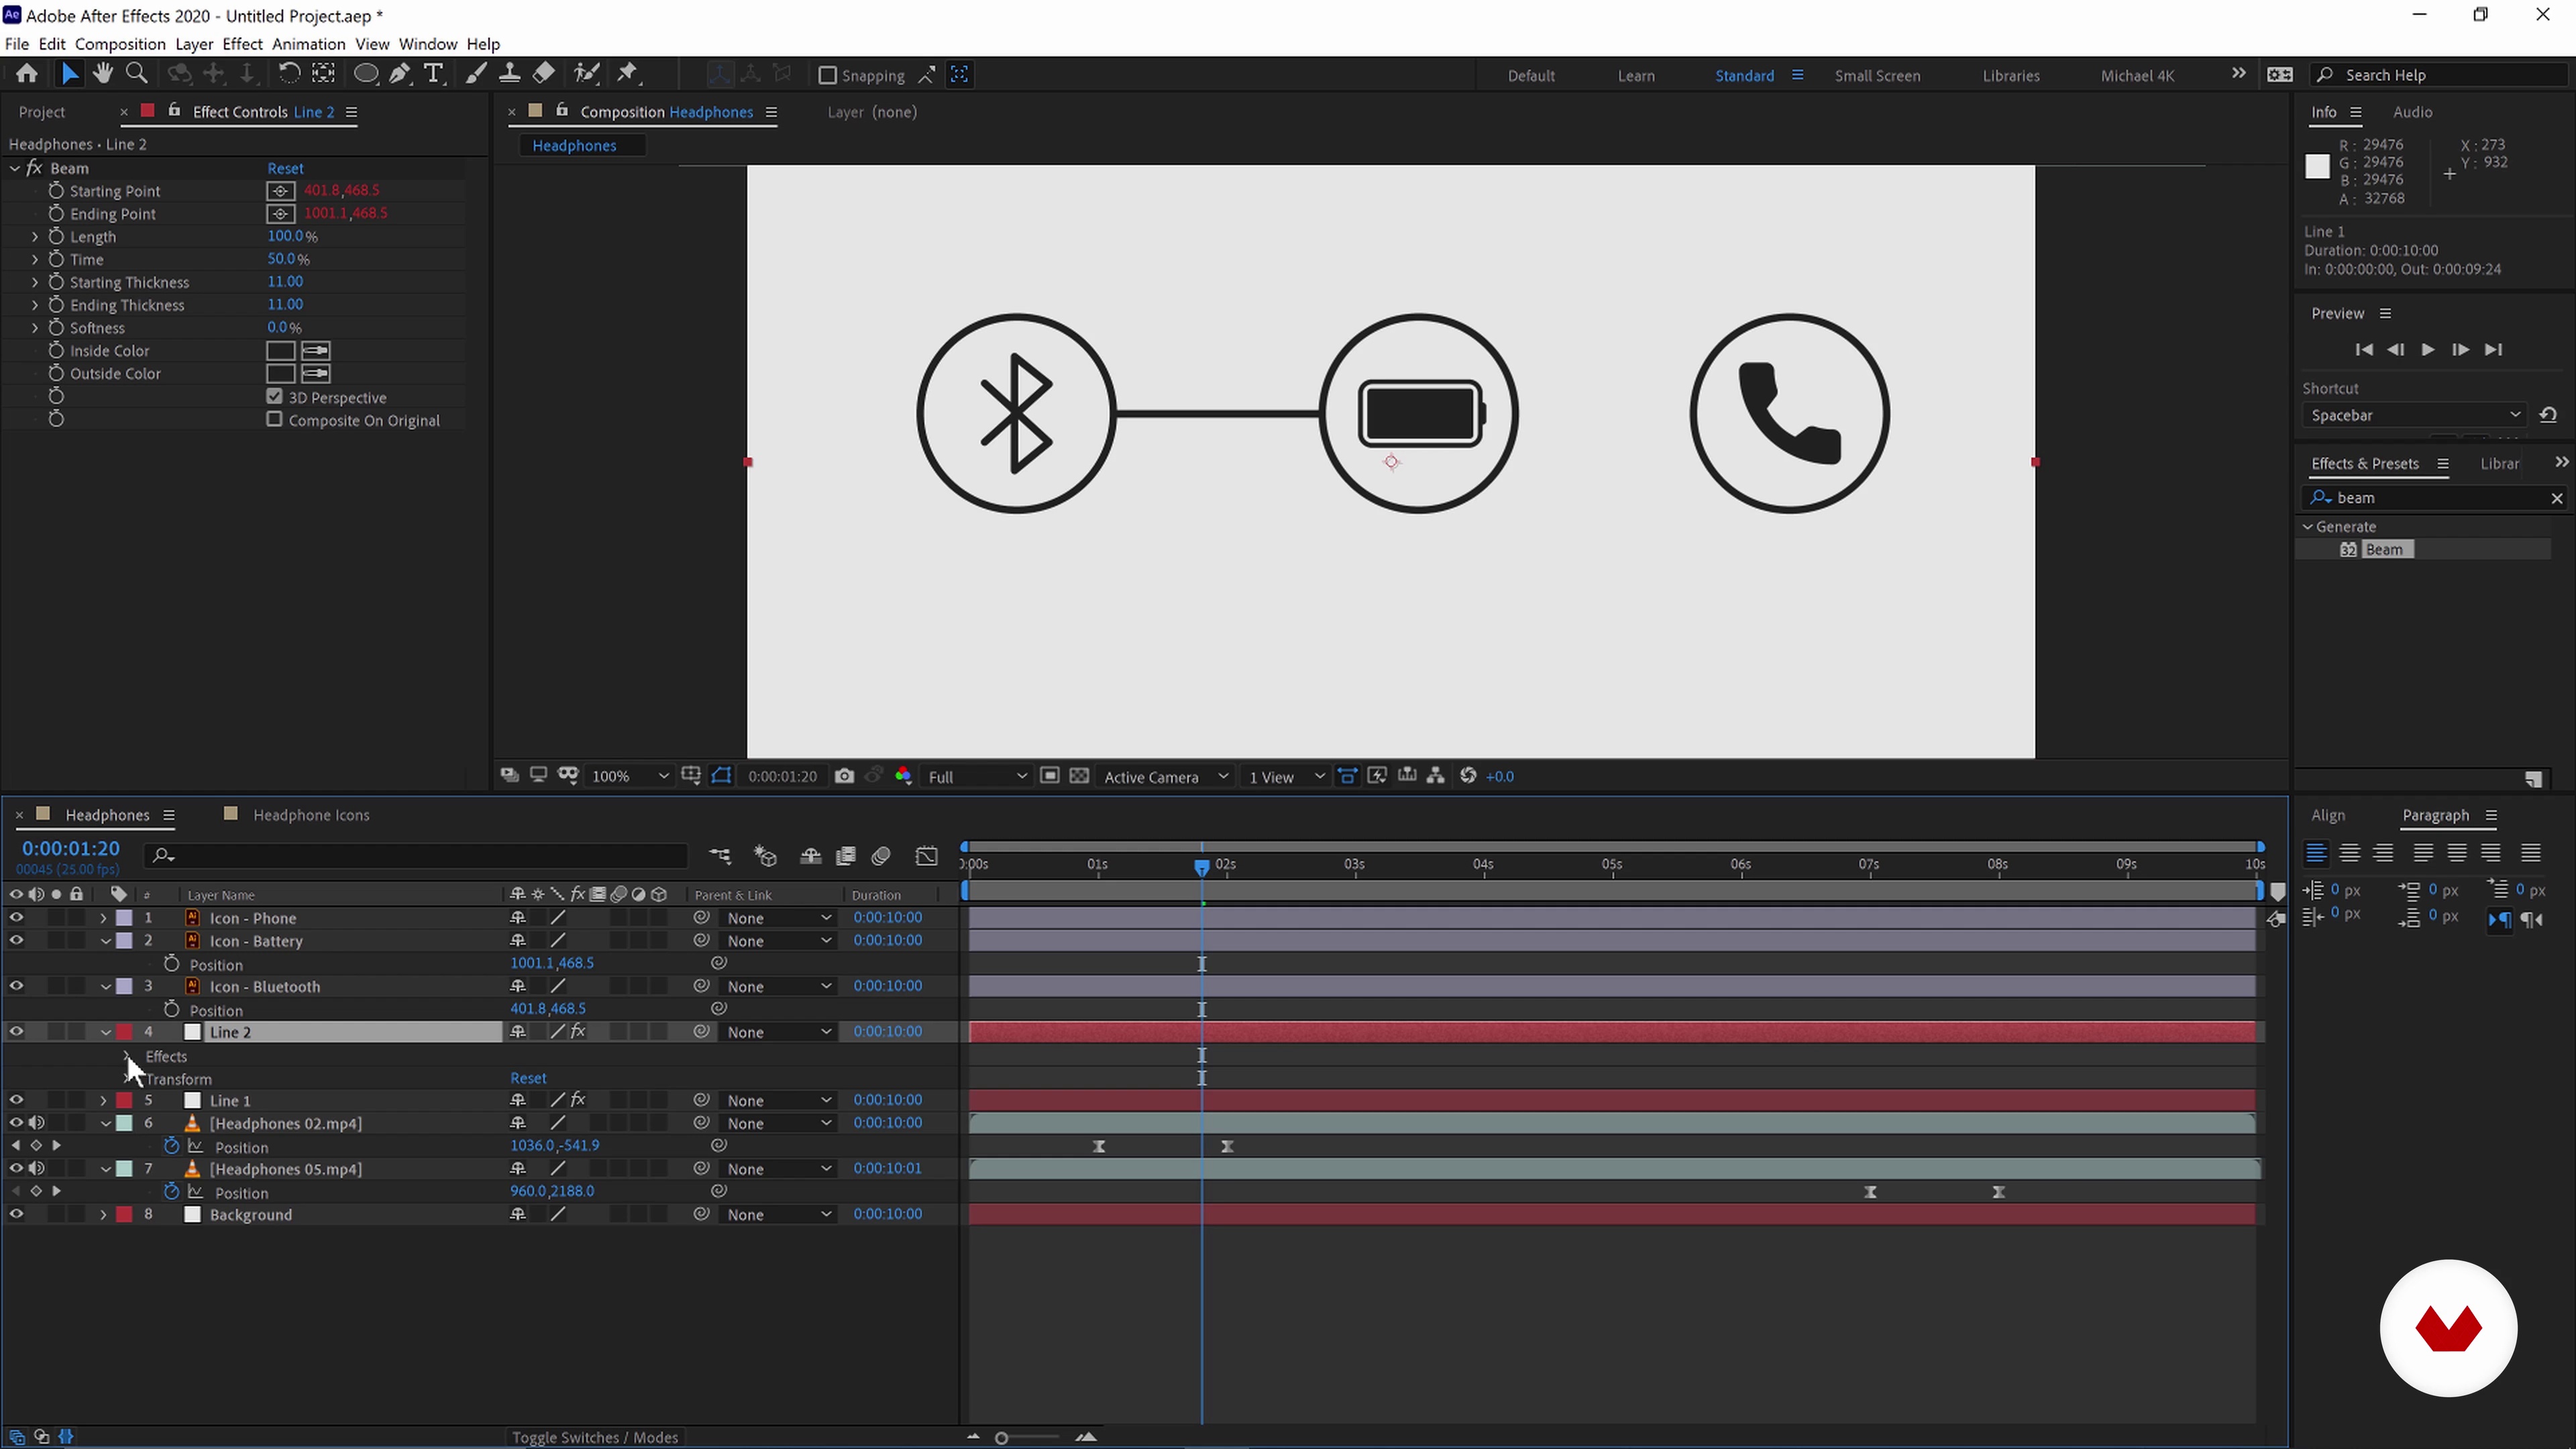
Task: Select the Brush tool
Action: coord(476,74)
